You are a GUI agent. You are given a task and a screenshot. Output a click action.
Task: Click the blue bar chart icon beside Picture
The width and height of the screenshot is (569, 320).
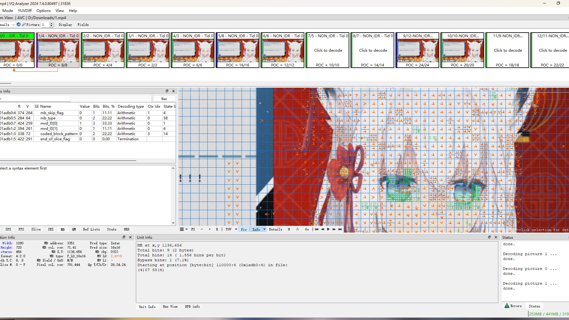[18, 24]
